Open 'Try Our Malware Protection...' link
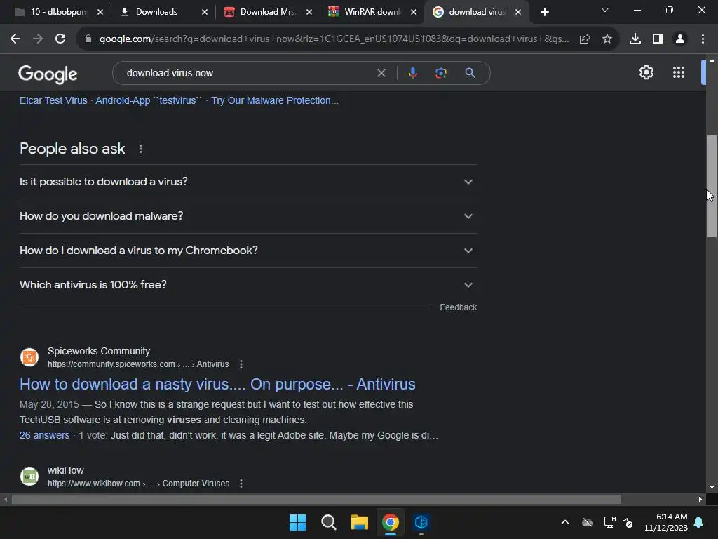The image size is (718, 539). pyautogui.click(x=275, y=100)
